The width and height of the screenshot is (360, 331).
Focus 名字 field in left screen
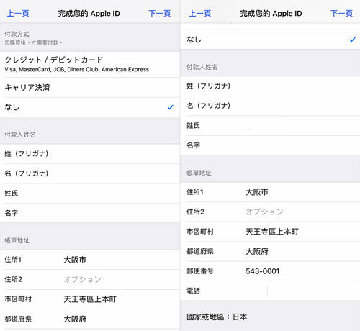90,213
